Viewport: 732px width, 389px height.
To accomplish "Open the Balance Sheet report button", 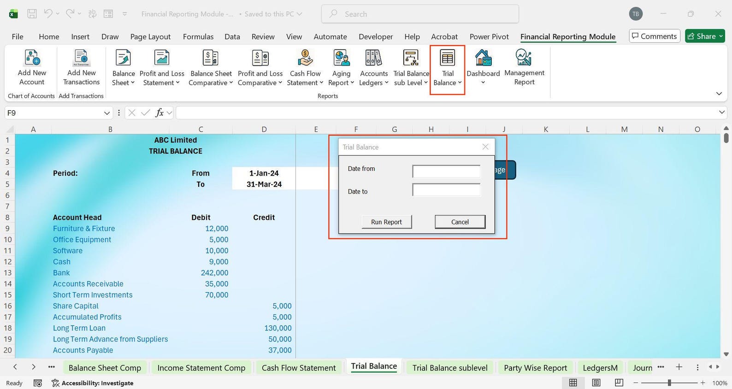I will tap(123, 68).
